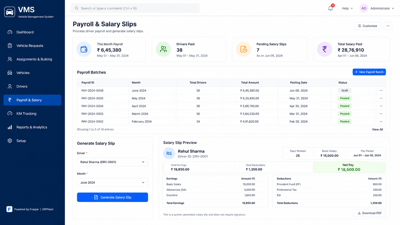The width and height of the screenshot is (400, 225).
Task: Open the page more-options ellipsis button
Action: [x=388, y=26]
